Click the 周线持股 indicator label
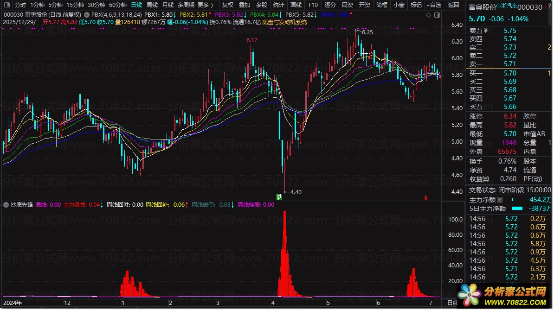 (256, 204)
